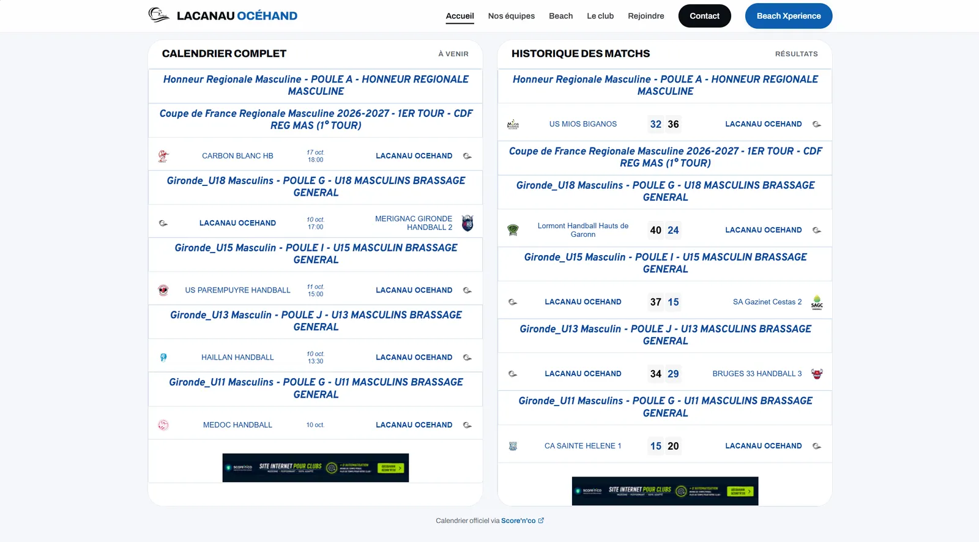Click Gironde_U18 Masculins heading in results
Image resolution: width=979 pixels, height=542 pixels.
click(665, 191)
